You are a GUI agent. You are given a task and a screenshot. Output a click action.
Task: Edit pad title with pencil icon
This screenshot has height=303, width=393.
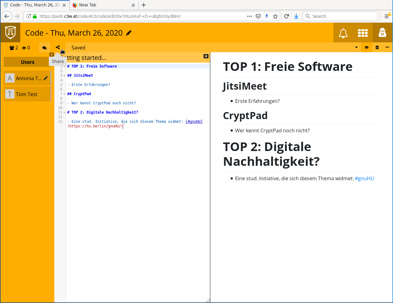click(x=129, y=33)
